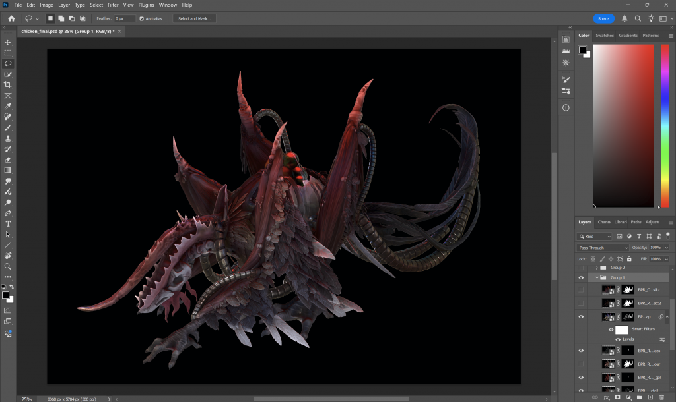Go to the Home screen
Image resolution: width=676 pixels, height=402 pixels.
tap(11, 18)
